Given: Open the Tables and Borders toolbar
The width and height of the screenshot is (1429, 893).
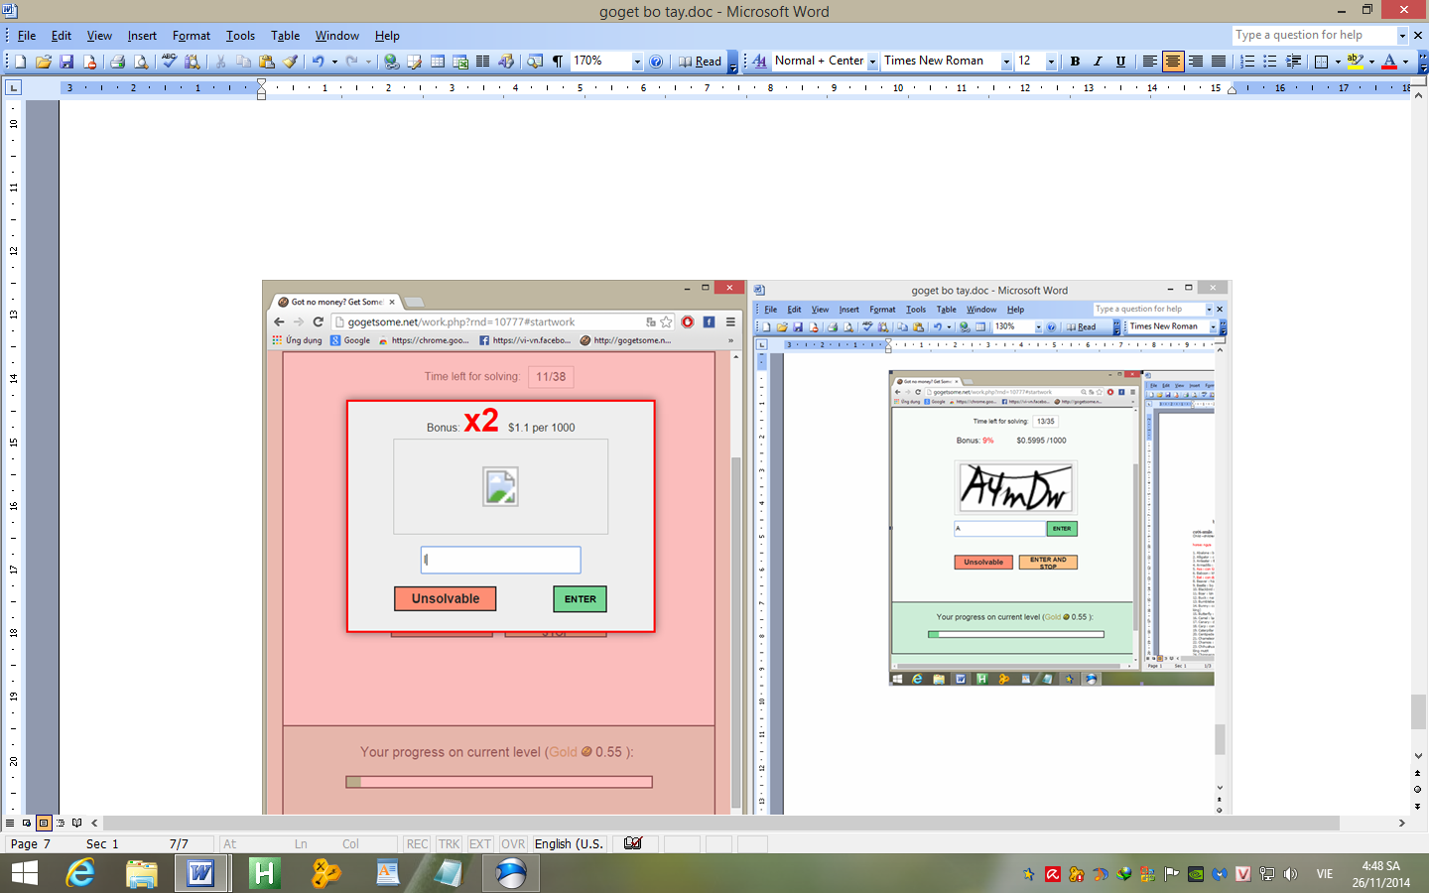Looking at the screenshot, I should [x=414, y=62].
